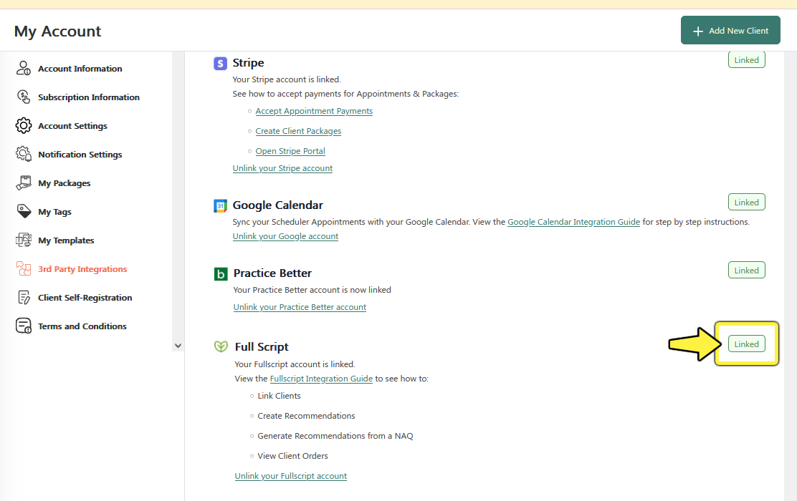This screenshot has width=797, height=501.
Task: Select 3rd Party Integrations item
Action: pyautogui.click(x=82, y=269)
